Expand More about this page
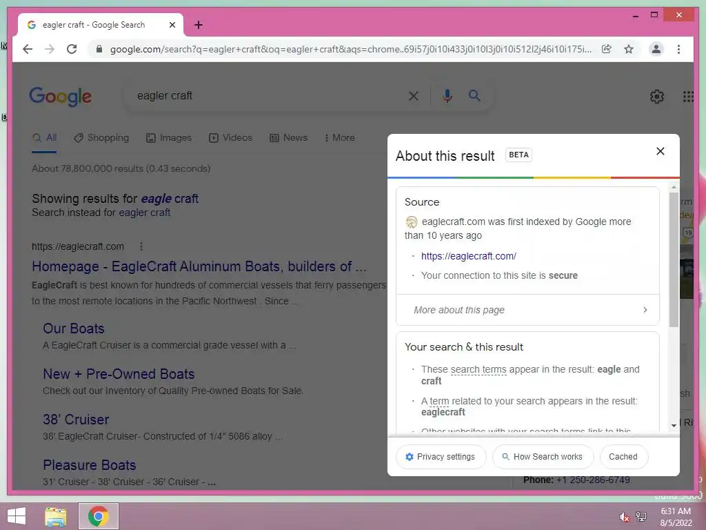The width and height of the screenshot is (706, 530). coord(527,310)
